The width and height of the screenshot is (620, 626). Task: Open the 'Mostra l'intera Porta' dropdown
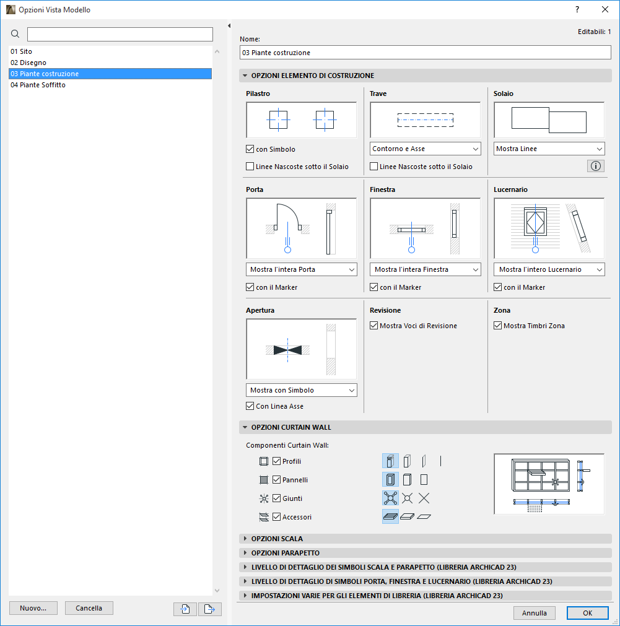tap(301, 269)
